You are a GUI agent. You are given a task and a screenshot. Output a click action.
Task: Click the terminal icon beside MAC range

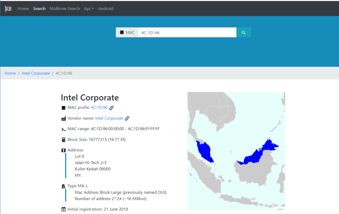[64, 129]
